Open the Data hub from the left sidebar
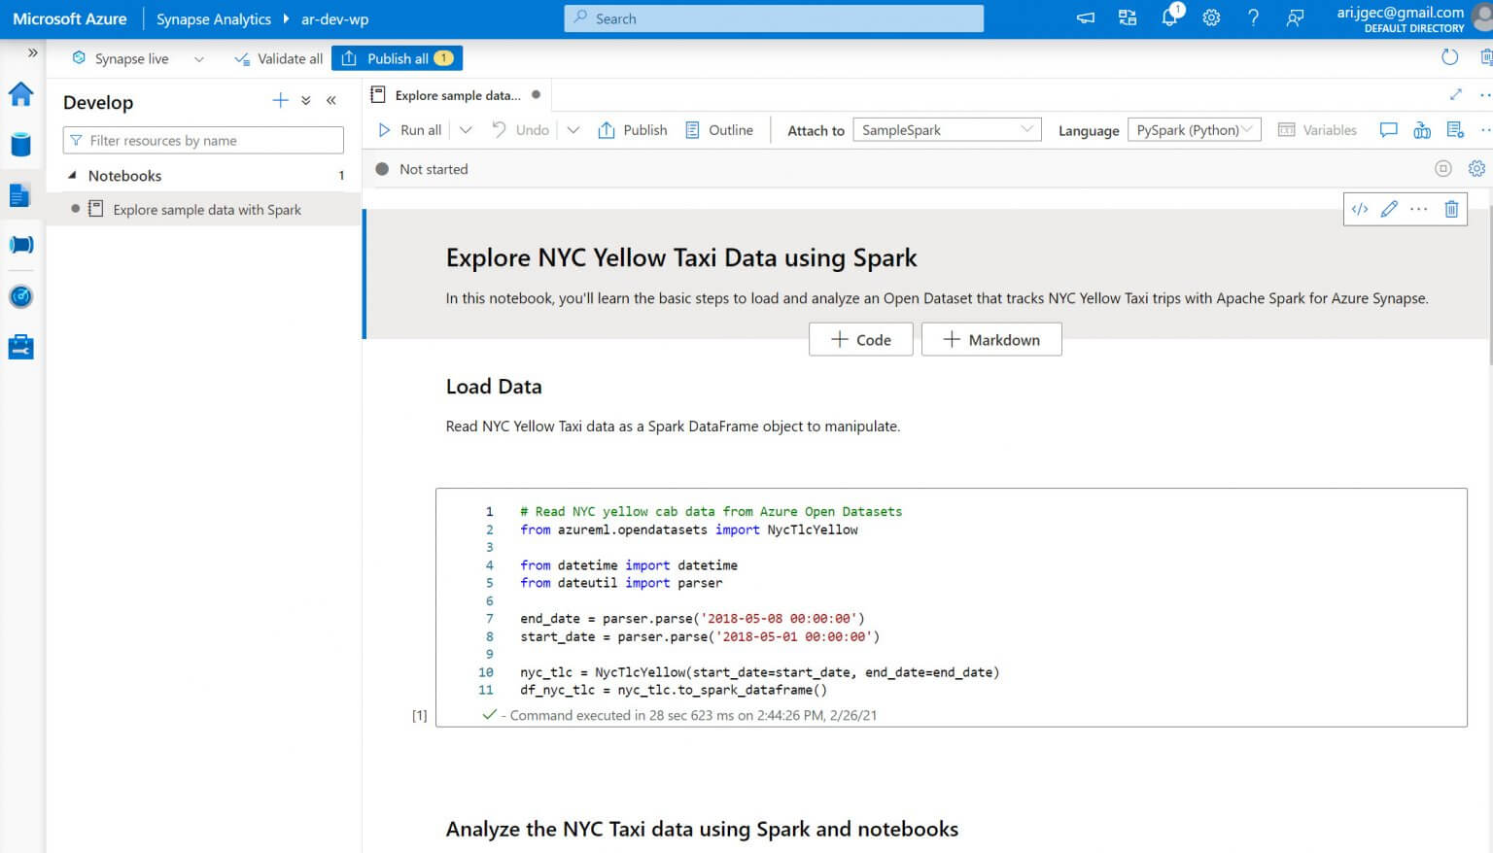Viewport: 1493px width, 853px height. (x=20, y=144)
